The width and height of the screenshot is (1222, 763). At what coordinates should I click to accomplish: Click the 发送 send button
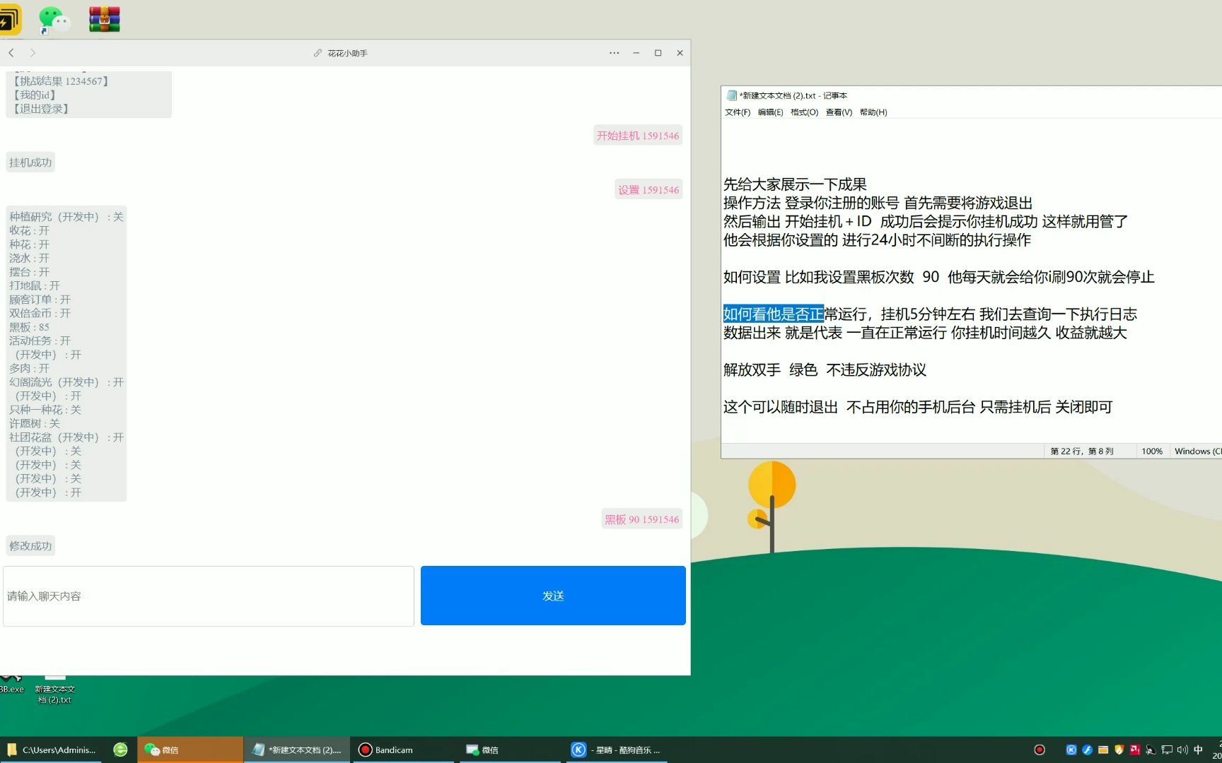point(553,596)
